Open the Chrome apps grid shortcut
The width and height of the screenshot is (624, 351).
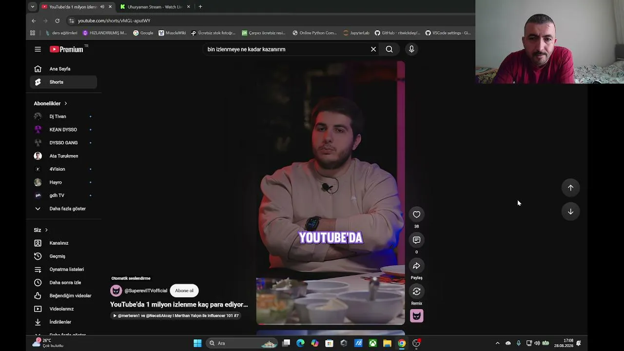[33, 33]
